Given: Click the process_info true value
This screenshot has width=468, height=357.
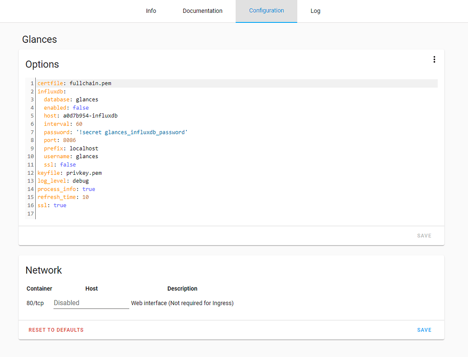Looking at the screenshot, I should [89, 188].
